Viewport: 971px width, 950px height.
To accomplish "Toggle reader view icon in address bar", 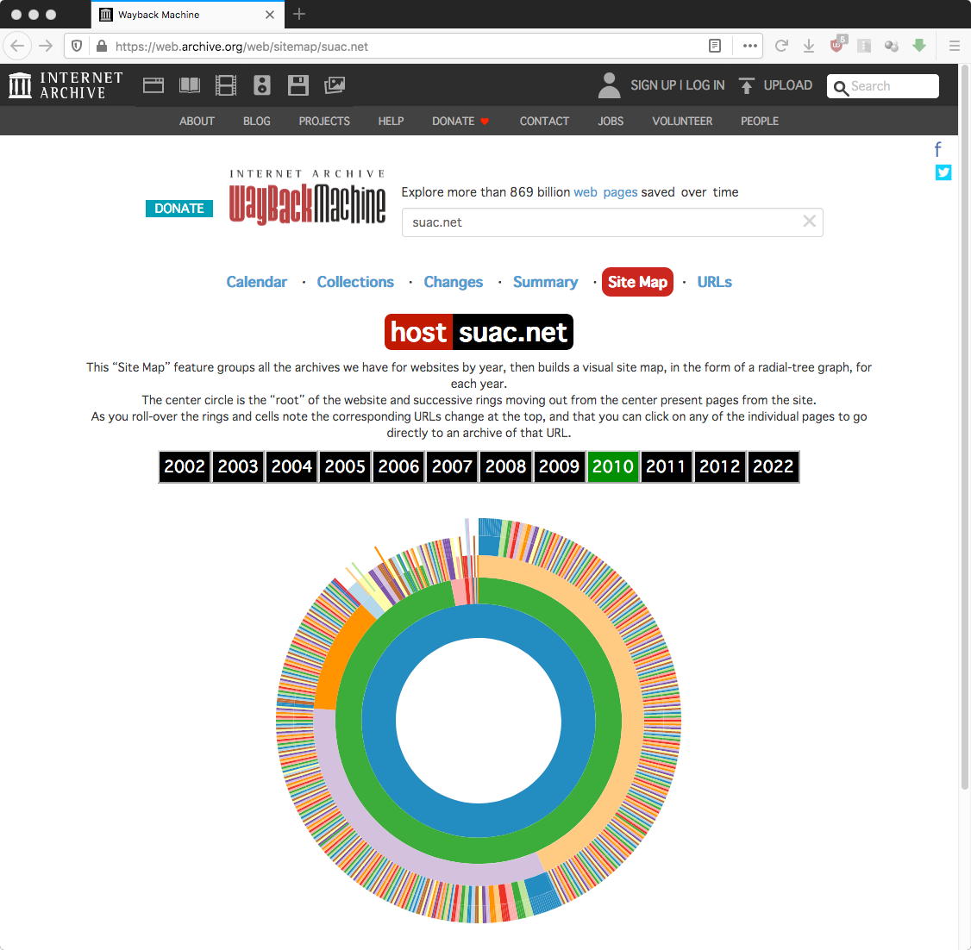I will (715, 46).
